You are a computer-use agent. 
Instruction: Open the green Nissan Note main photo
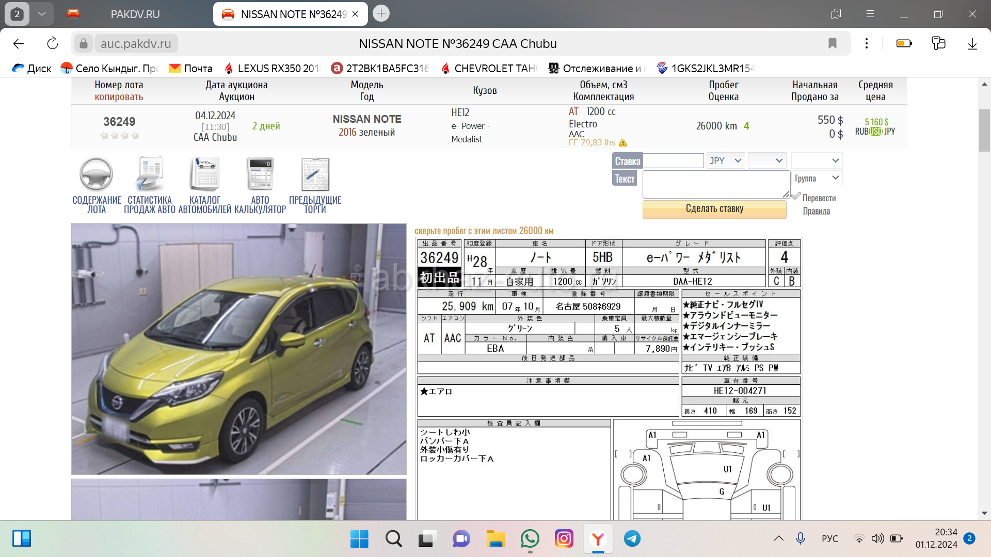click(x=239, y=349)
